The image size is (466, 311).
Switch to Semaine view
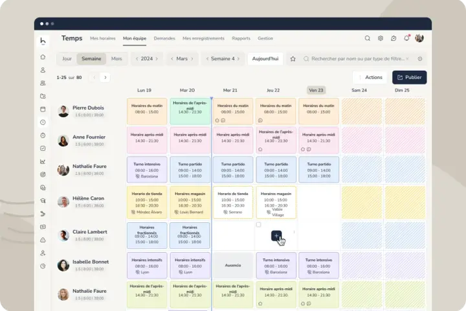pos(91,58)
